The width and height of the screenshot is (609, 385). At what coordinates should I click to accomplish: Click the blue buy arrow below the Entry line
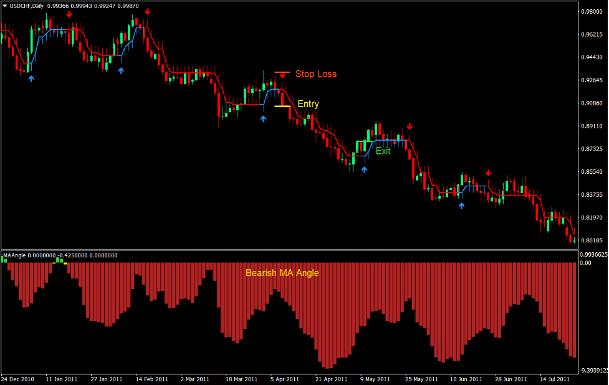tap(264, 119)
